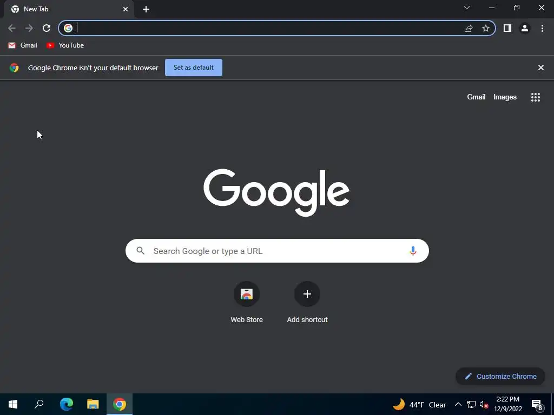Screen dimensions: 554x415
Task: Click the back navigation arrow
Action: [x=12, y=28]
